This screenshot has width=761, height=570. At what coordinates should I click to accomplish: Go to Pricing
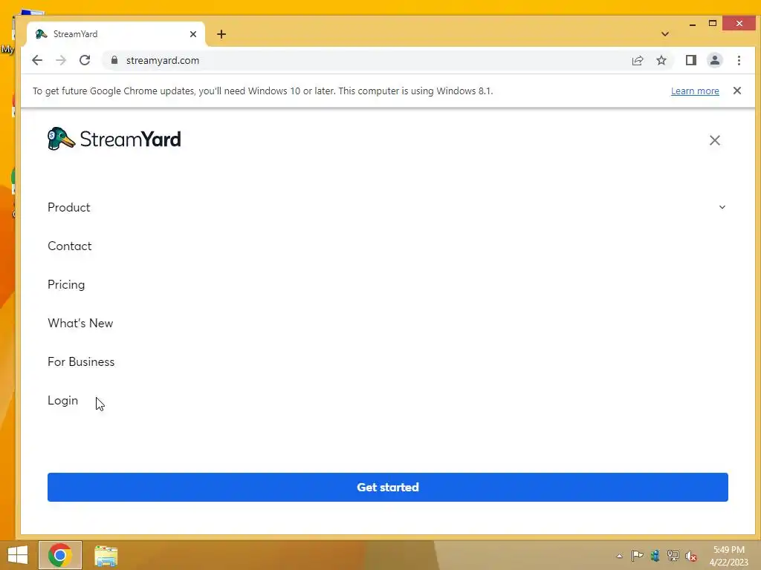point(66,284)
